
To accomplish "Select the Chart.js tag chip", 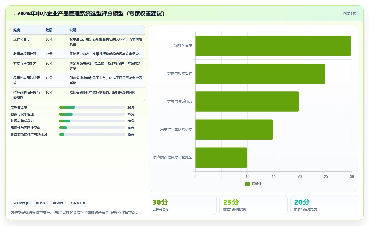I will pyautogui.click(x=21, y=203).
